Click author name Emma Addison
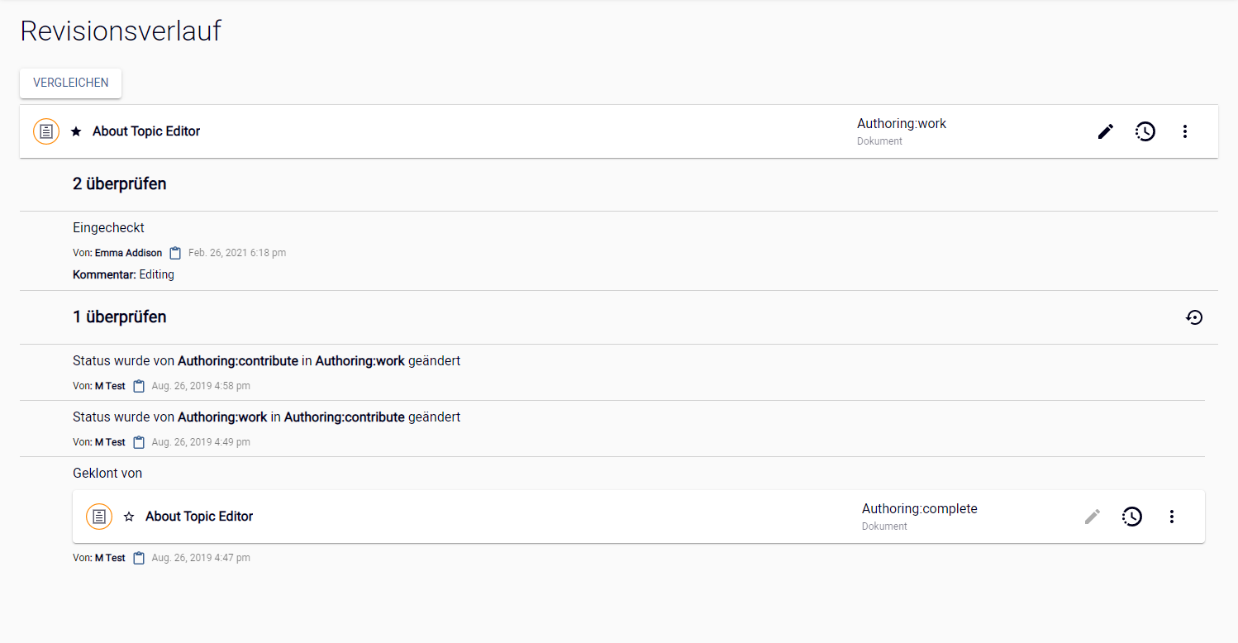Viewport: 1238px width, 643px height. [x=128, y=253]
